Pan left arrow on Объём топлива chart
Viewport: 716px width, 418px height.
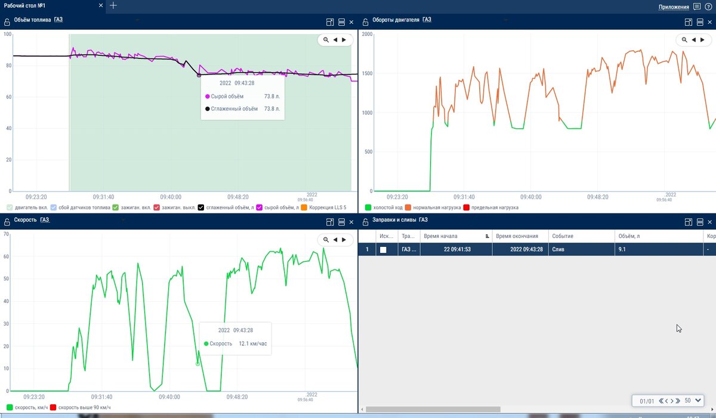(335, 40)
